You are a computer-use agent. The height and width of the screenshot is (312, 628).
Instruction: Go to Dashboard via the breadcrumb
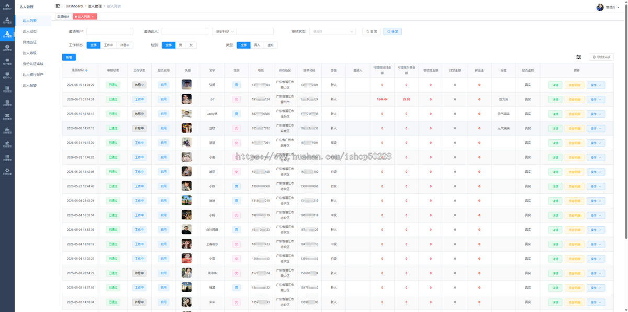tap(74, 6)
